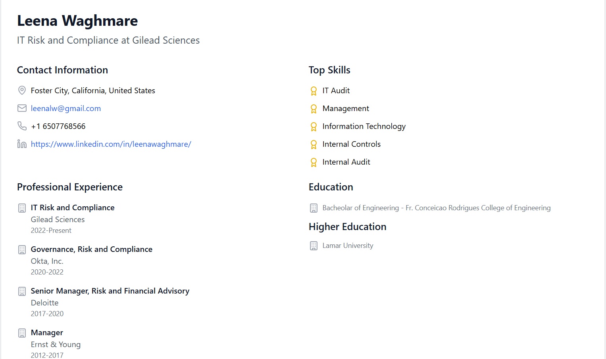Select the phone number +1 6507768566
The width and height of the screenshot is (606, 359).
(58, 126)
